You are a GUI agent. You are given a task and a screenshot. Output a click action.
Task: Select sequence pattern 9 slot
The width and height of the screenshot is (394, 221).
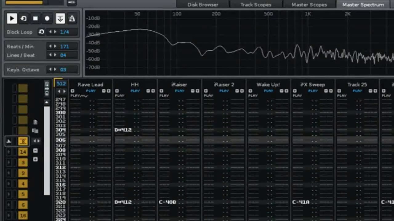(x=23, y=173)
